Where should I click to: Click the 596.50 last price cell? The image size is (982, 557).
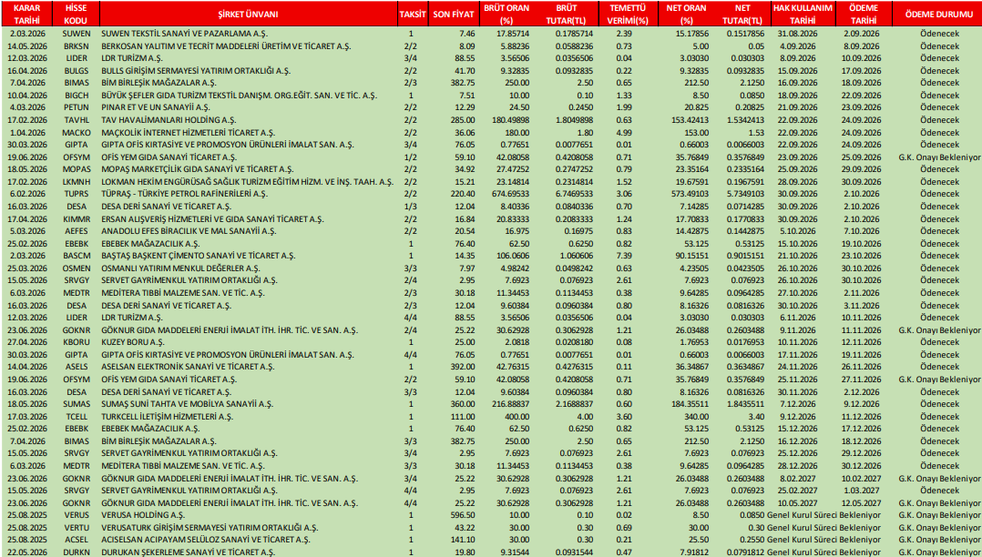coord(464,515)
